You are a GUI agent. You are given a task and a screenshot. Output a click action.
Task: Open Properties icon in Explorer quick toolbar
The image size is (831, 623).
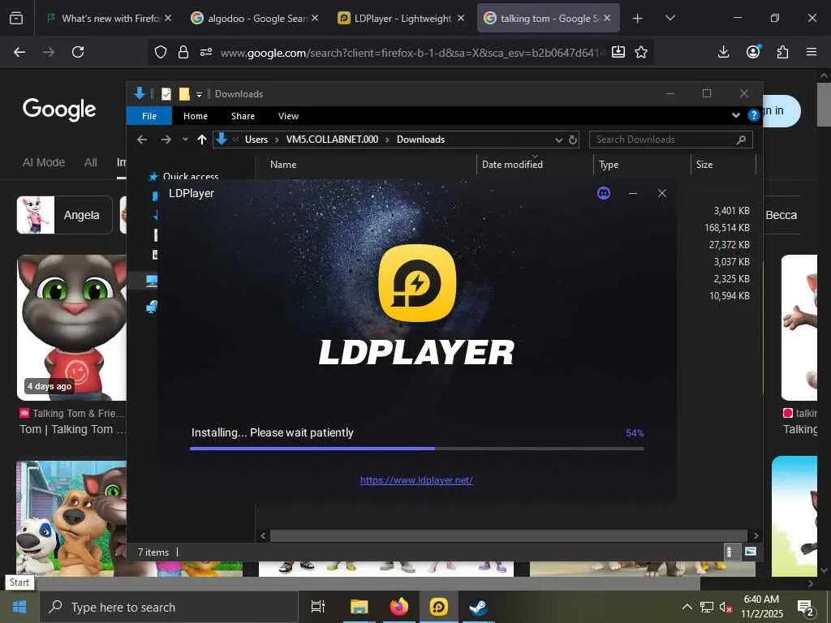(166, 94)
